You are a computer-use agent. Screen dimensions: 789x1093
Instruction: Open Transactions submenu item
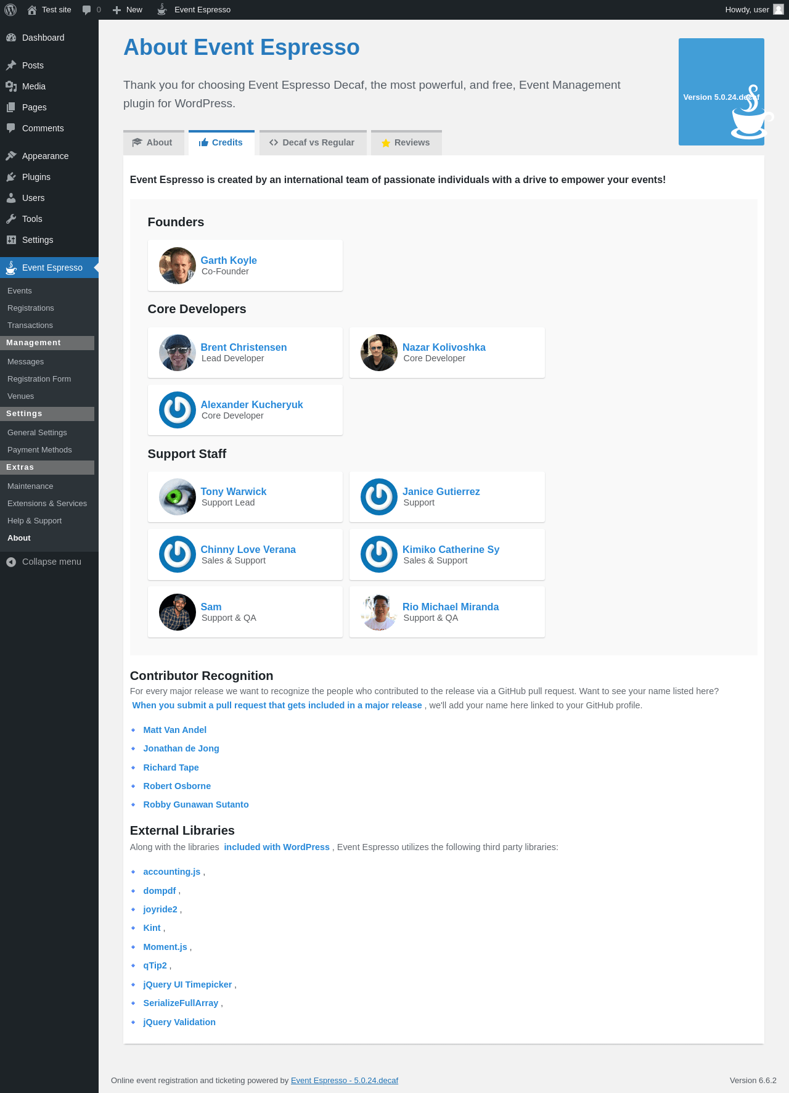30,325
